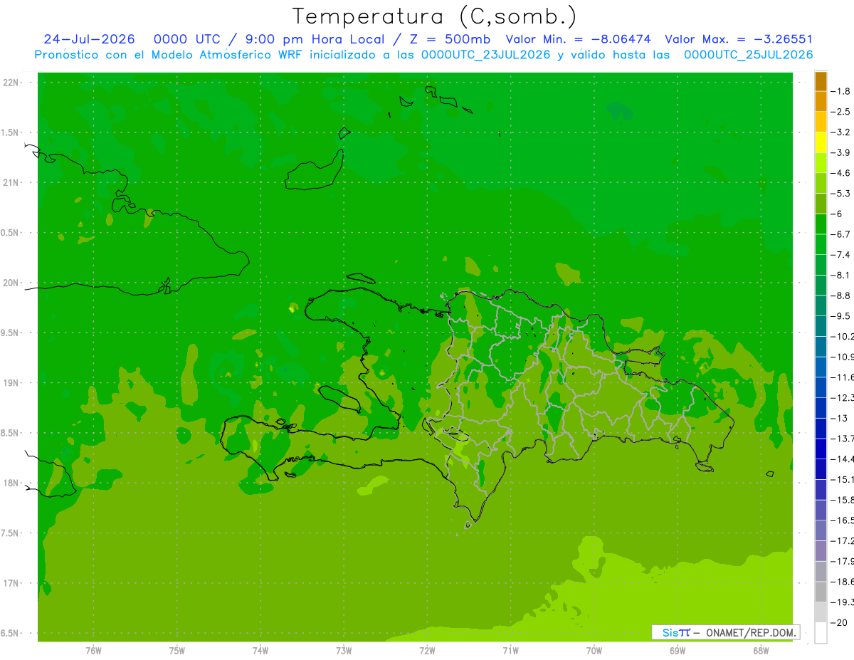
Task: Click the orange swatch between -1.8 and -2.5
Action: coord(821,101)
